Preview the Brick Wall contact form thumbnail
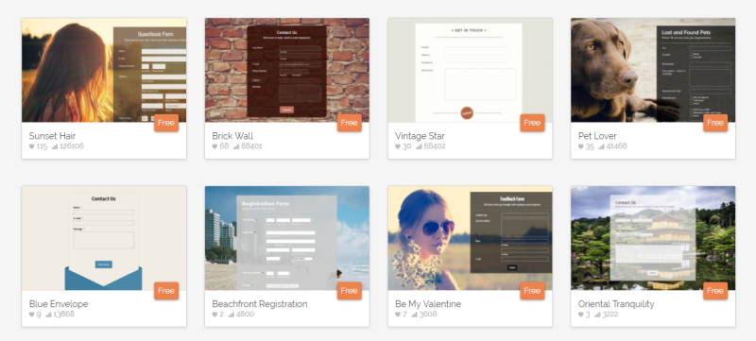 pyautogui.click(x=287, y=70)
